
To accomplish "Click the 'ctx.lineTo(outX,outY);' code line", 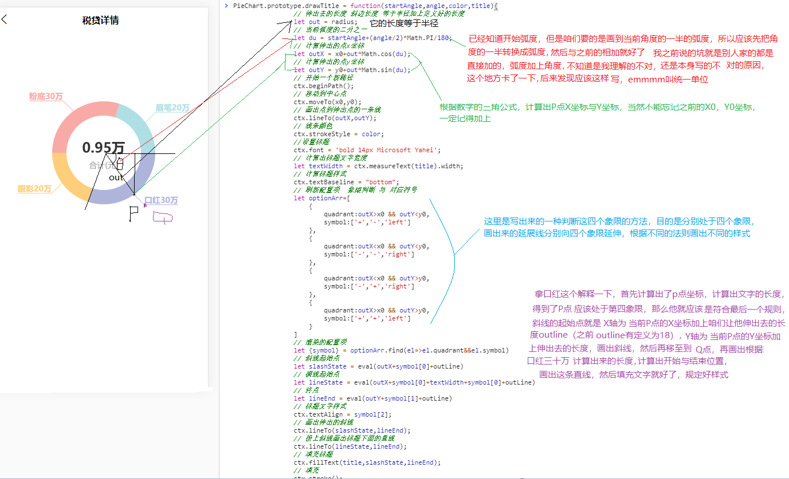I will 335,118.
